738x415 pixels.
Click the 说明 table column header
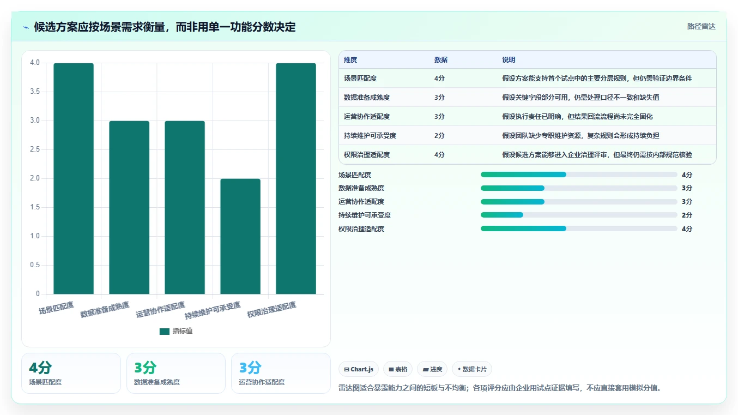click(x=509, y=60)
